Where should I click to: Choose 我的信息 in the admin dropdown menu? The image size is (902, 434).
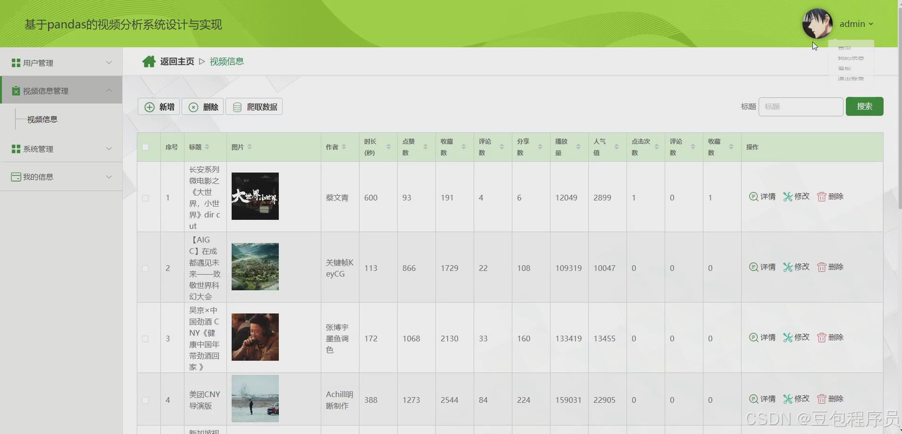point(851,58)
